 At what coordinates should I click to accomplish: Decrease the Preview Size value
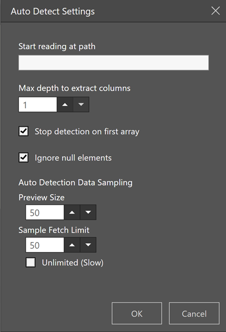pos(88,212)
